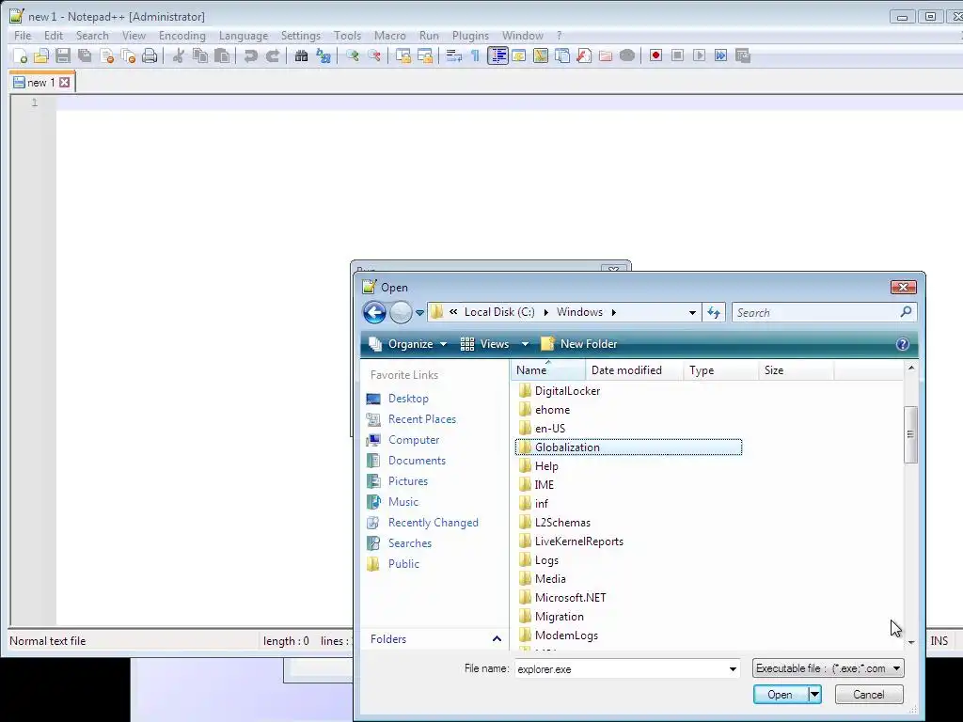
Task: Click the Save All toolbar icon
Action: click(x=85, y=55)
